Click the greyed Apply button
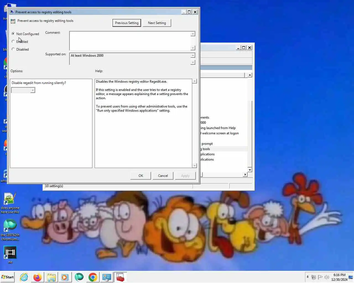354x283 pixels. pos(185,176)
